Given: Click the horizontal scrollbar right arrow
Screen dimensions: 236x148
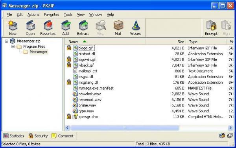Looking at the screenshot, I should (x=230, y=128).
